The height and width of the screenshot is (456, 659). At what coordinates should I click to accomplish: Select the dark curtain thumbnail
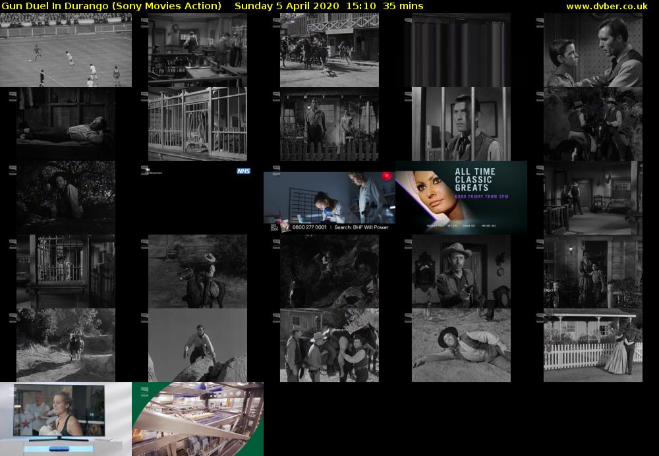tap(461, 50)
